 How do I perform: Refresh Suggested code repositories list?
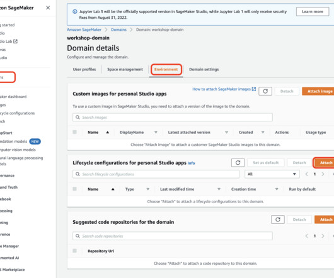[x=278, y=220]
